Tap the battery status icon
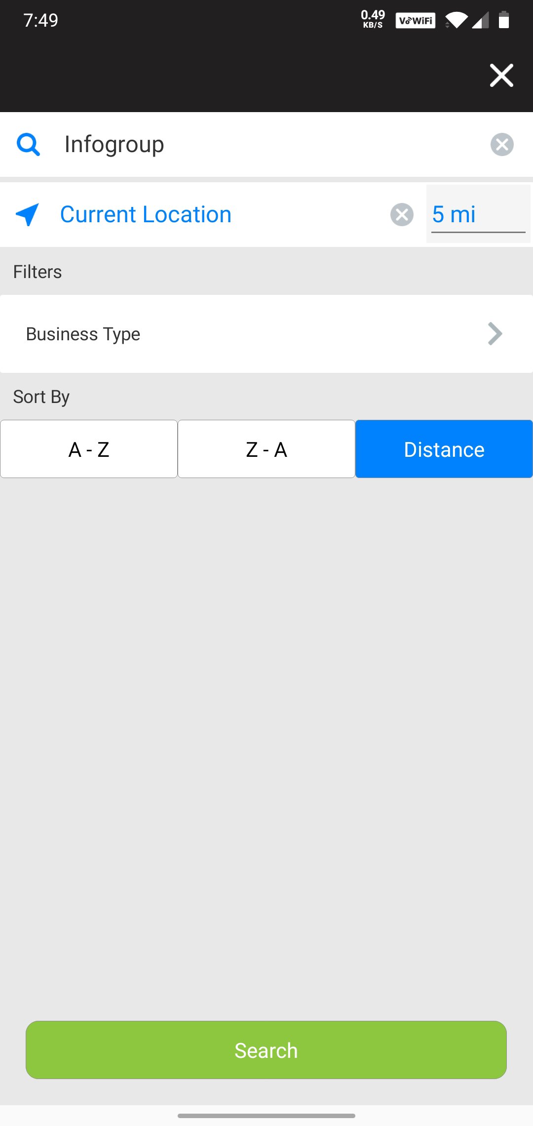The width and height of the screenshot is (533, 1126). coord(503,20)
